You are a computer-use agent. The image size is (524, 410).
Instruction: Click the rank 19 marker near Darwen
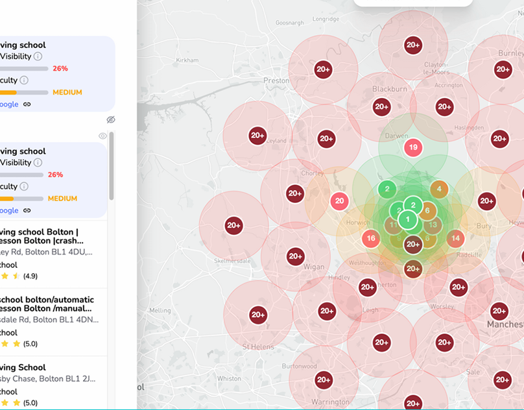click(x=413, y=147)
